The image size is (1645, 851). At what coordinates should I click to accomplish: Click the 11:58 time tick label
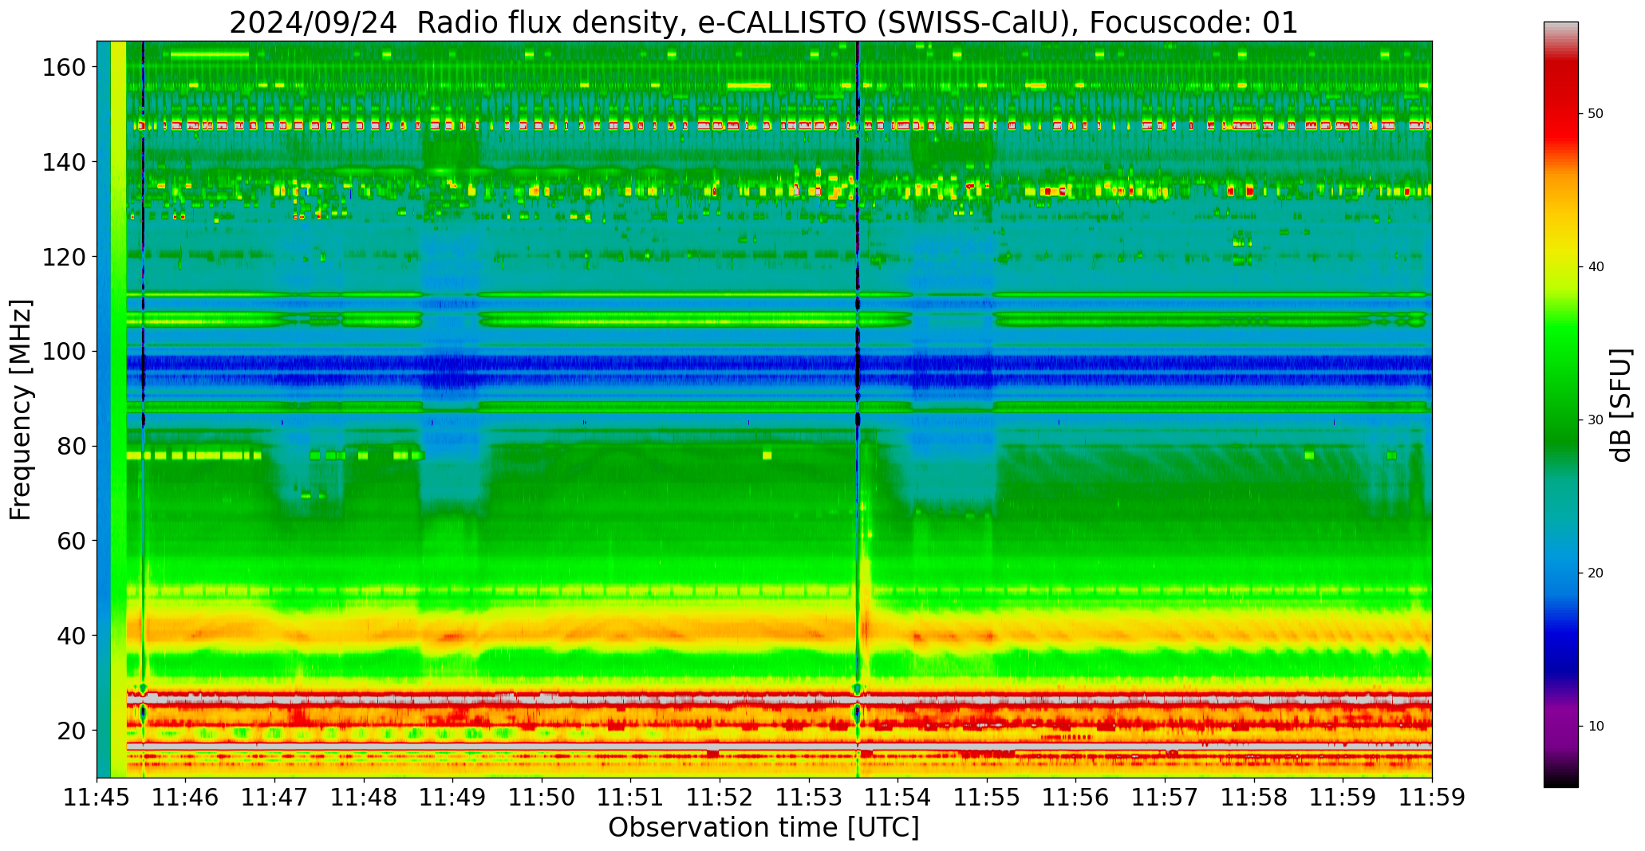[x=1254, y=798]
